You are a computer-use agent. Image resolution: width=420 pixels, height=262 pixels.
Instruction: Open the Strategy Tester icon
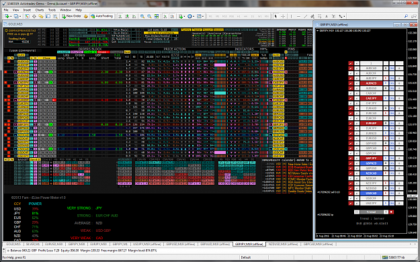(55, 16)
